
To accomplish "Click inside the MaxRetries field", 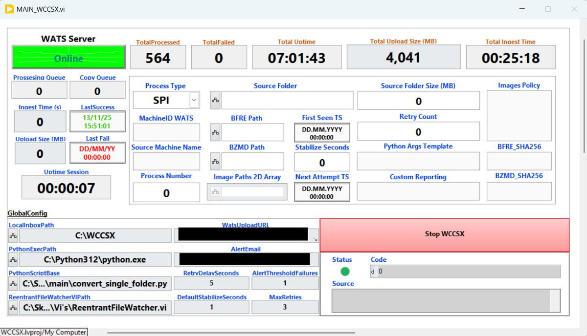I will [285, 307].
